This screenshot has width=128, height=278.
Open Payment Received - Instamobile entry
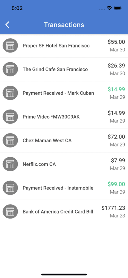[64, 188]
